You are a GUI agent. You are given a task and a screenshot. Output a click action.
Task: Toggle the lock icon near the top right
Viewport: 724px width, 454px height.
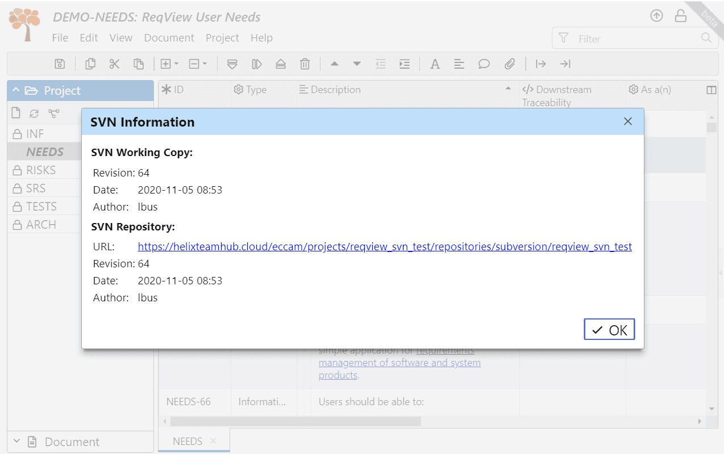tap(681, 15)
